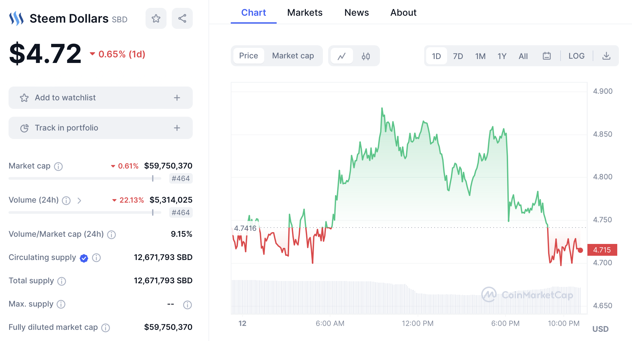Toggle LOG scale on the chart
Screen dimensions: 632x341
click(x=576, y=56)
